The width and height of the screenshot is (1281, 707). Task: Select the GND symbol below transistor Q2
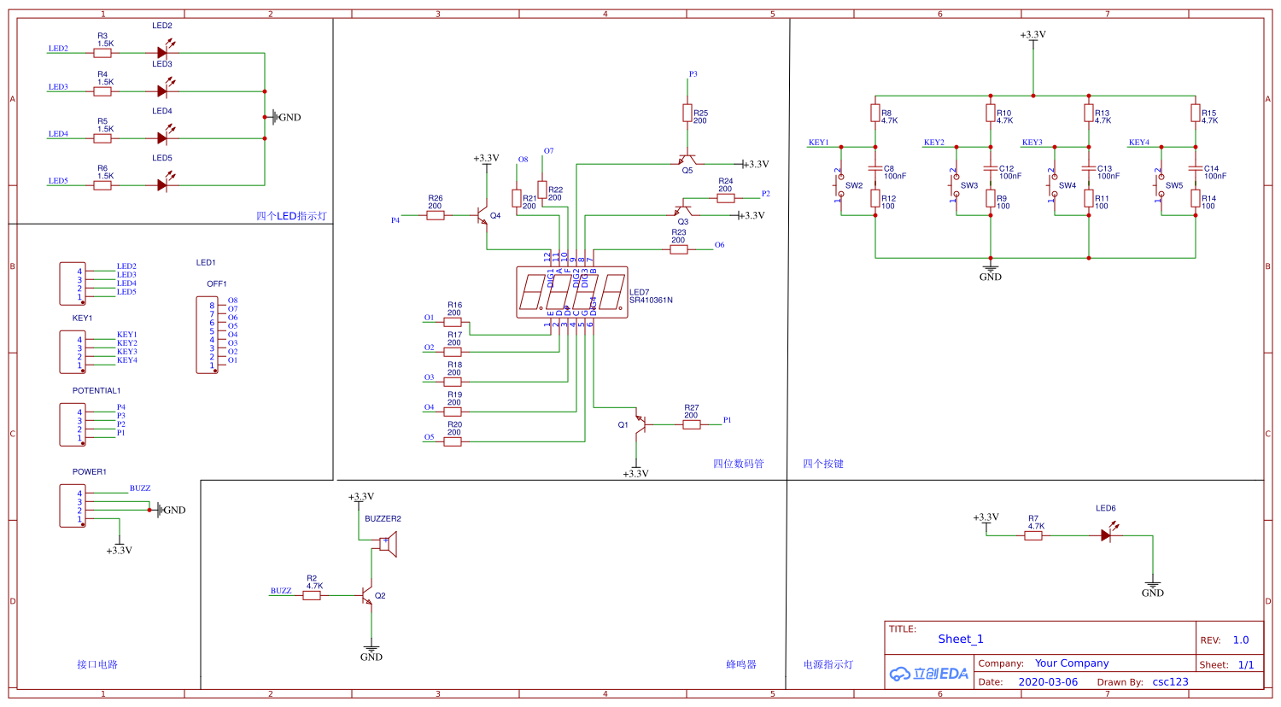tap(371, 651)
